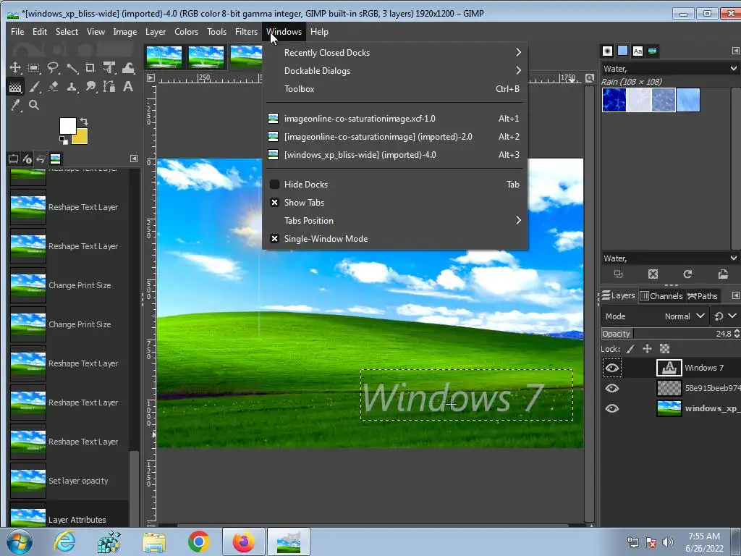Expand Dockable Dialogs submenu
Screen dimensions: 741x556
click(x=394, y=71)
